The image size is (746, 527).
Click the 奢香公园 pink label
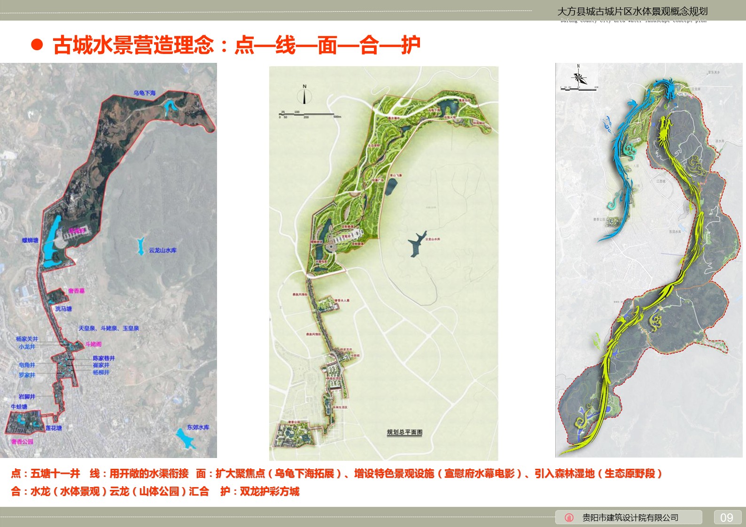pyautogui.click(x=22, y=442)
